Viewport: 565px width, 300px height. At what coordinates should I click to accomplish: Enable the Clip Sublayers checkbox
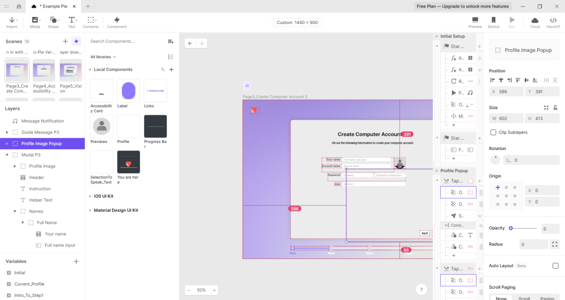[493, 133]
